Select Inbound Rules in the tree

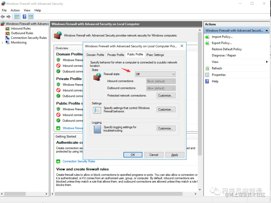pos(21,29)
